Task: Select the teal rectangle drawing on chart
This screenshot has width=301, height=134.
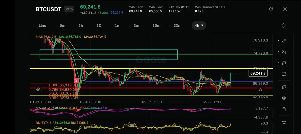Action: point(109,54)
